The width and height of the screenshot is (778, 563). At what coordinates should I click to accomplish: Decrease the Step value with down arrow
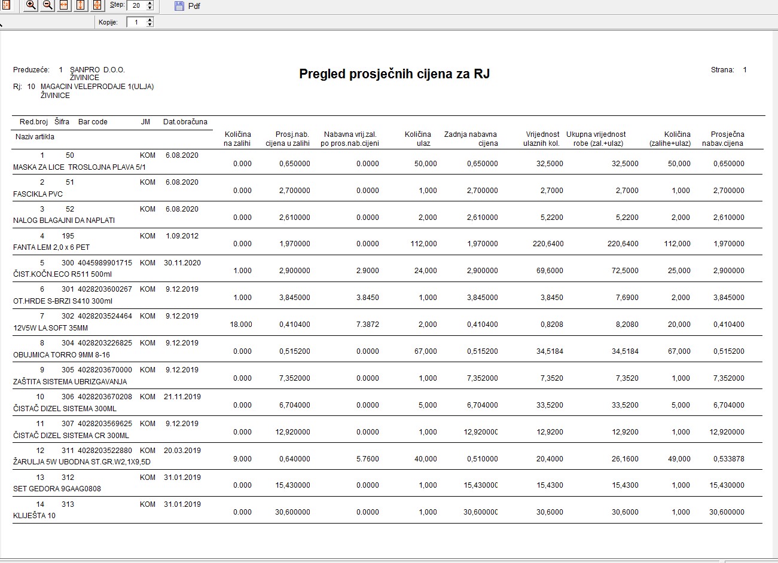[x=150, y=8]
